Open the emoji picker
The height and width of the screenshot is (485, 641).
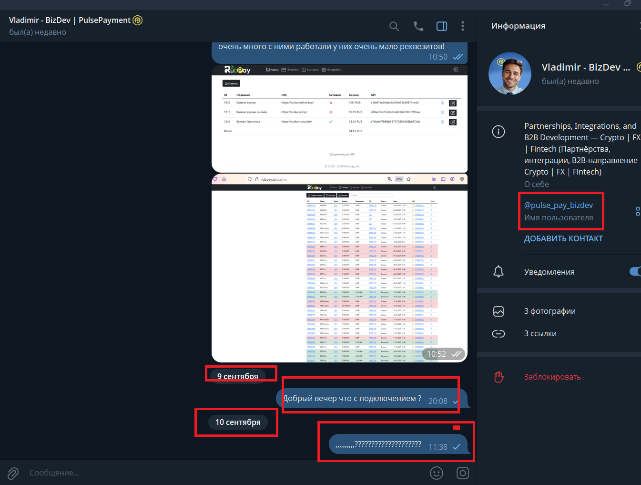tap(437, 473)
